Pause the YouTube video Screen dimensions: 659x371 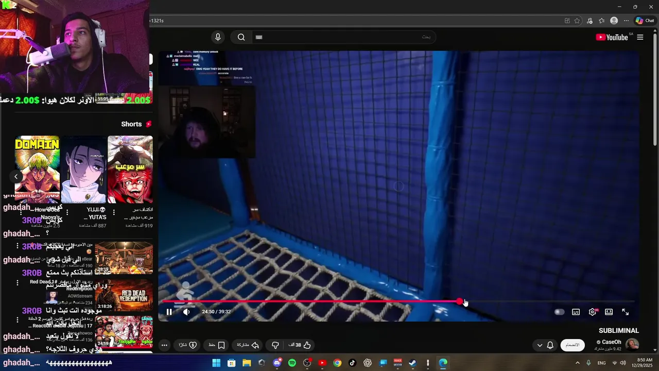(x=169, y=312)
